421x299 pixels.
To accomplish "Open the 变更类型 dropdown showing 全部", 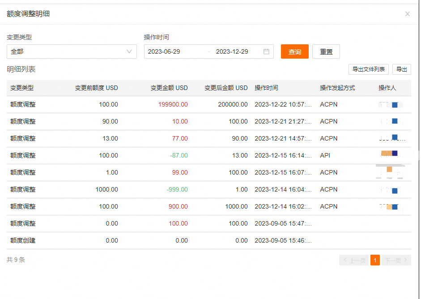I will 72,51.
